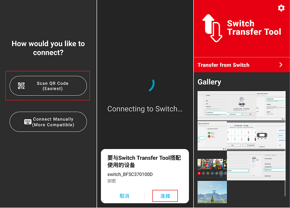The image size is (290, 208).
Task: Open Transfer from Switch
Action: coord(241,65)
